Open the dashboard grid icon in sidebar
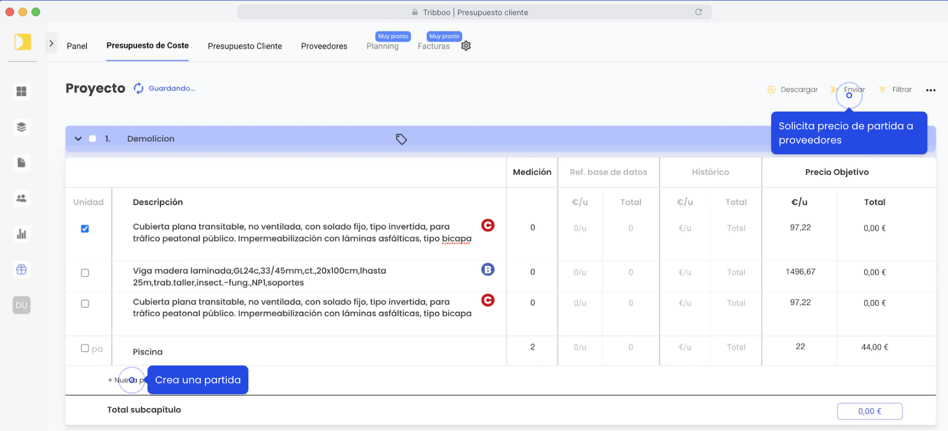948x431 pixels. 22,92
